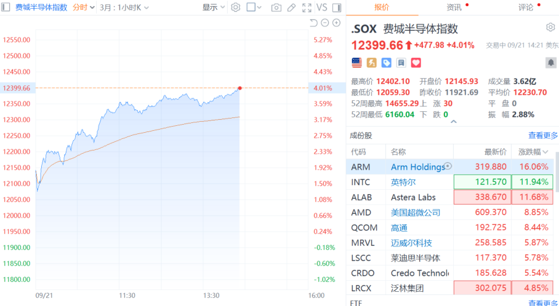Viewport: 559px width, 306px height.
Task: Zoom out the chart with minus icon
Action: (x=324, y=23)
